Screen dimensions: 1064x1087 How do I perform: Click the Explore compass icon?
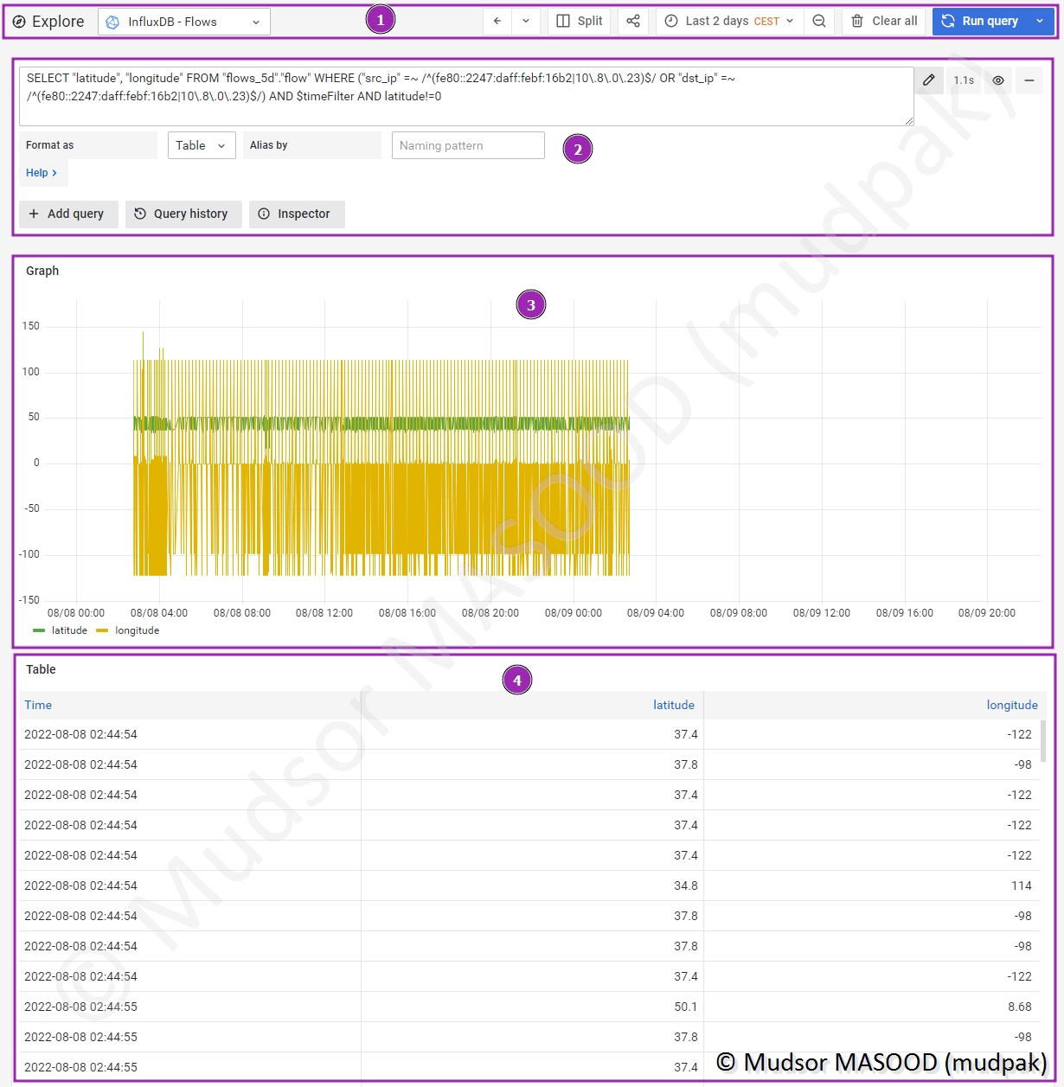pos(19,22)
